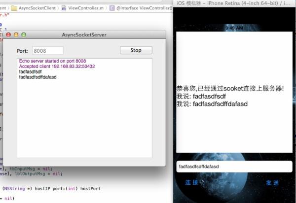296x203 pixels.
Task: Click the ViewController.m file icon in breadcrumb
Action: pos(64,8)
